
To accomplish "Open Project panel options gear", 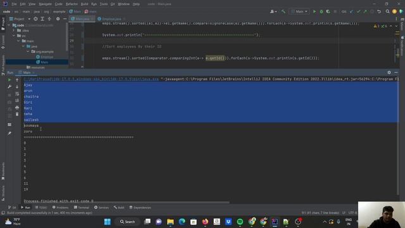I will 58,19.
